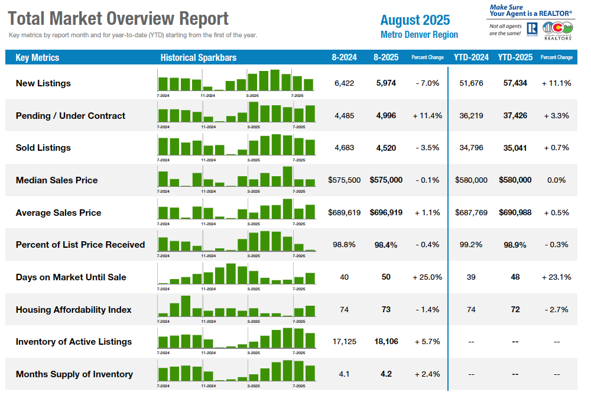Click the Housing Affordability Index sparkbar chart
This screenshot has width=591, height=395.
[236, 307]
